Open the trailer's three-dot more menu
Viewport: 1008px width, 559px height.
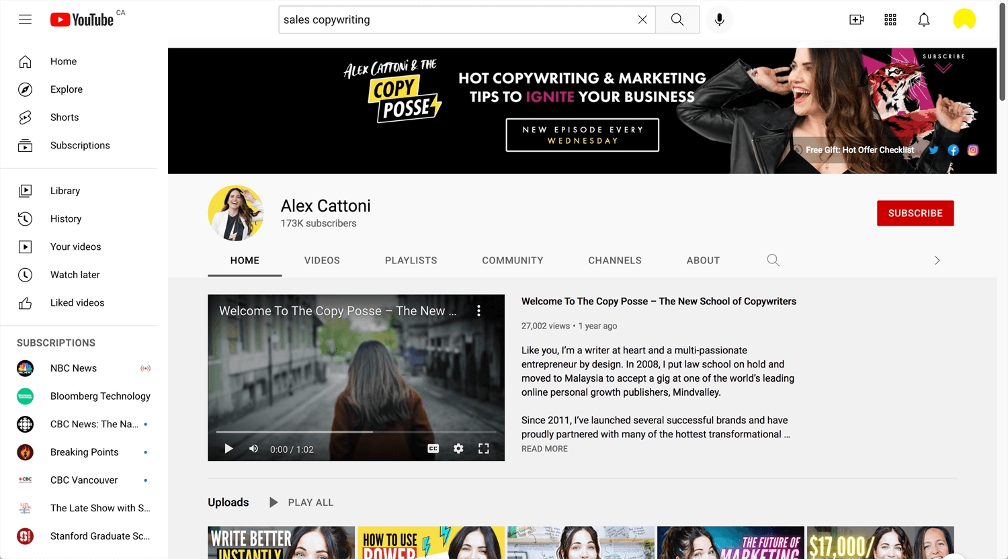tap(478, 310)
